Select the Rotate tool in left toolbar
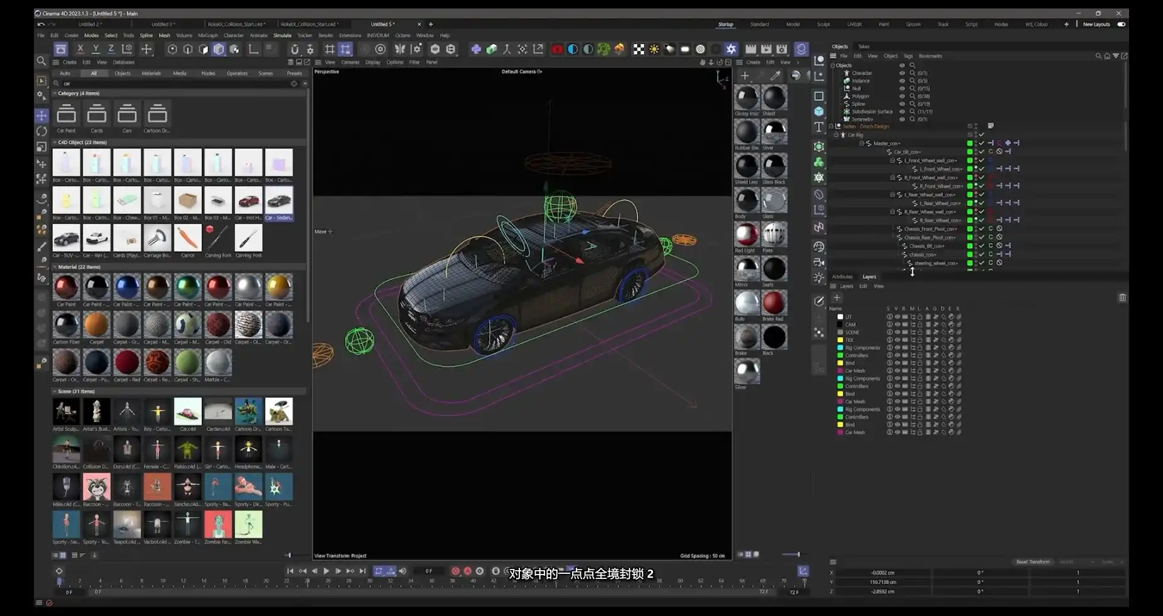 [x=41, y=131]
